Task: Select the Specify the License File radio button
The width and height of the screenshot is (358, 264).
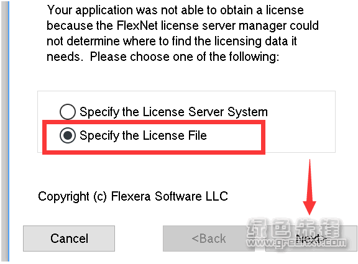Action: pyautogui.click(x=68, y=135)
